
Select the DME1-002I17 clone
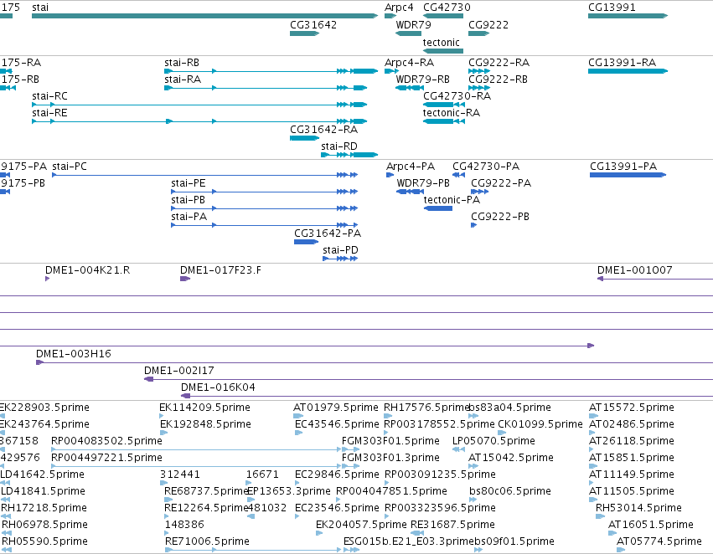tap(428, 380)
